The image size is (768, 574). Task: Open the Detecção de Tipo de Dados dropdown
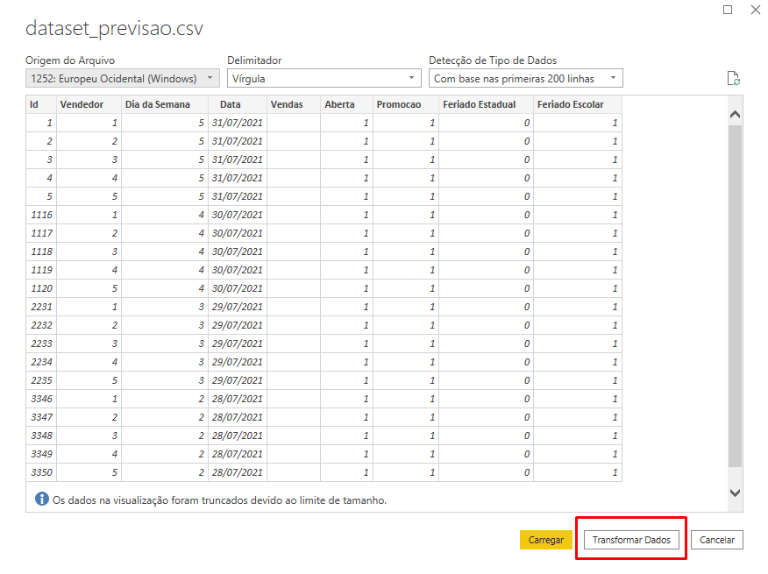[525, 78]
